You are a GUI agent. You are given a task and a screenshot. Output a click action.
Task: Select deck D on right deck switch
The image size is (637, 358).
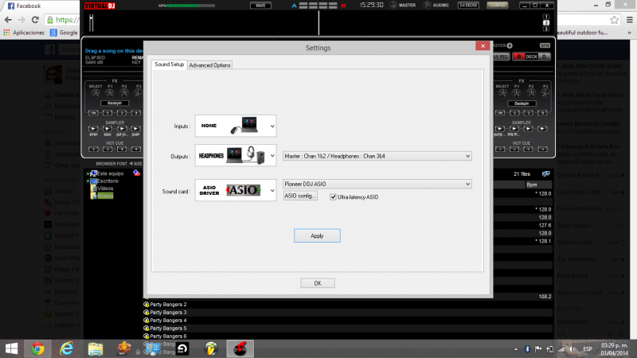(x=545, y=56)
